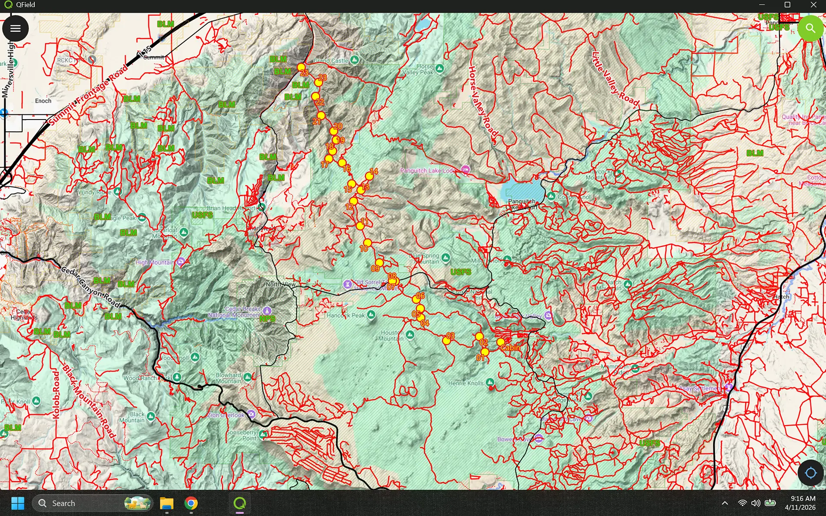This screenshot has width=826, height=516.
Task: Click the taskbar Search box
Action: point(93,503)
